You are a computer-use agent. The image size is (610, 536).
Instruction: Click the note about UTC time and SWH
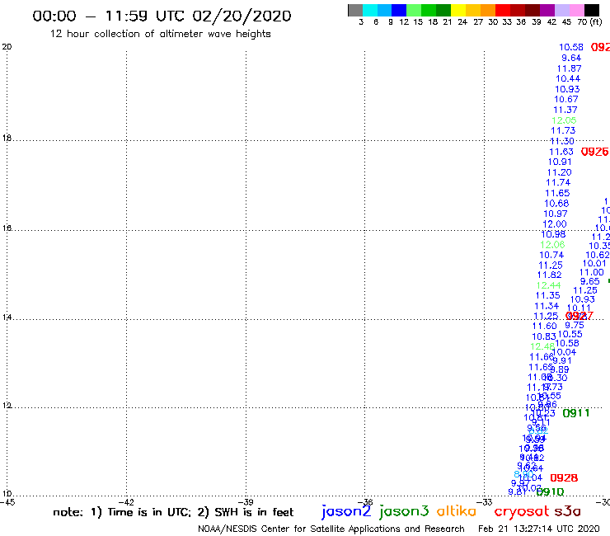pyautogui.click(x=173, y=512)
